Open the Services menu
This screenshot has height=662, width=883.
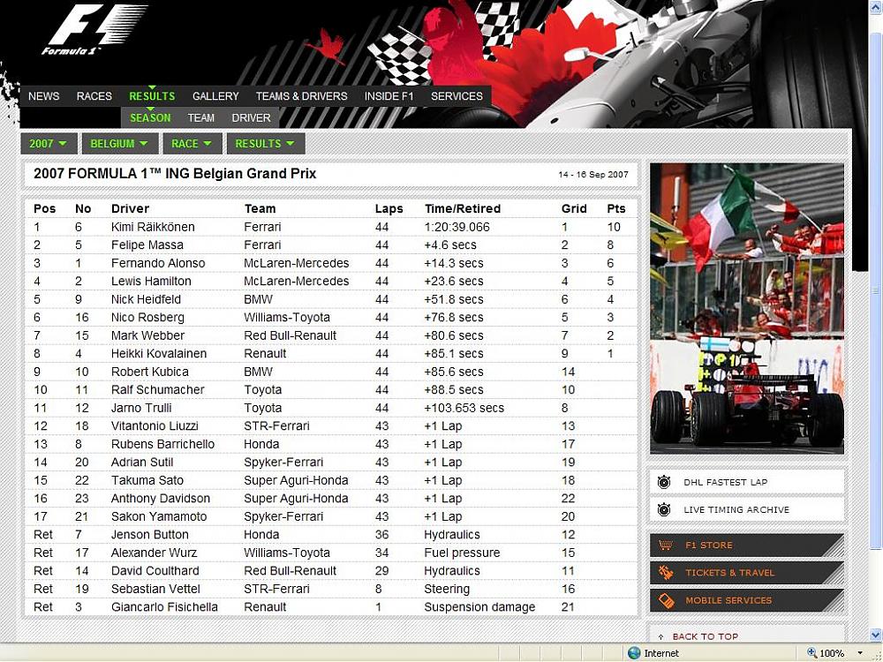(x=457, y=96)
